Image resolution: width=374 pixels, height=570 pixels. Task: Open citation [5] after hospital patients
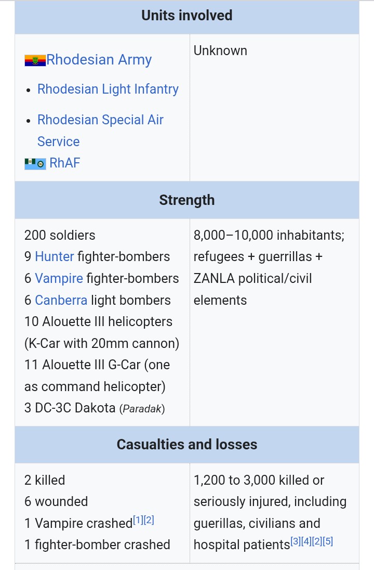tap(328, 541)
